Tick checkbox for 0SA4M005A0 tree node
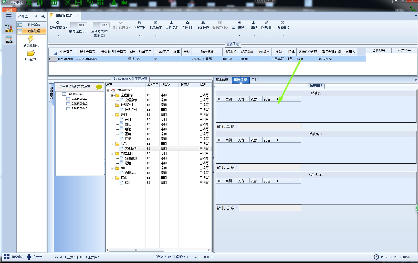Screen dimensions: 418x263 pos(68,104)
